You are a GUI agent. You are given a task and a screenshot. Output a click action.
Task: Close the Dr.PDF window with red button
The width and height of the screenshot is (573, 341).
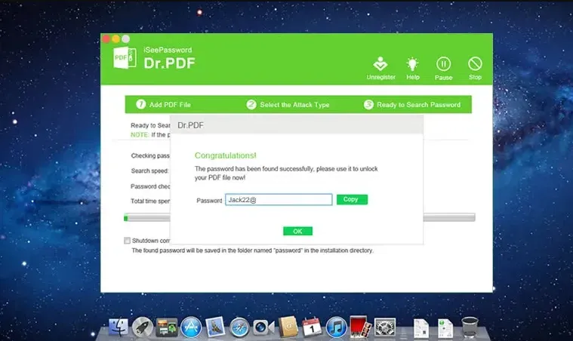click(x=106, y=38)
